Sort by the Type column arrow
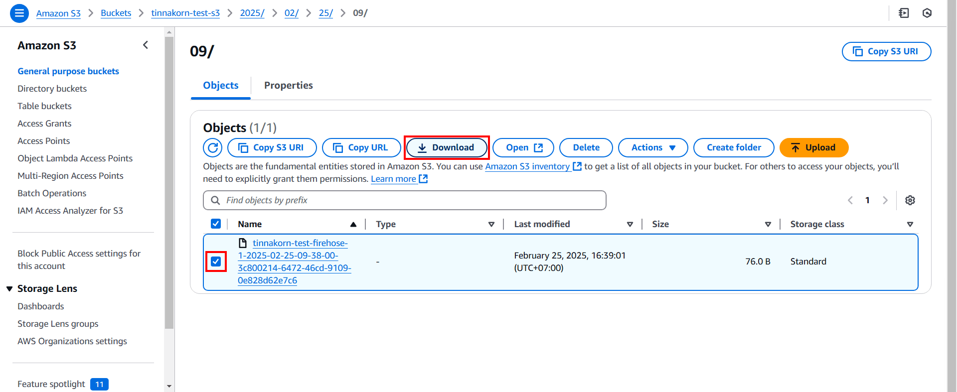The height and width of the screenshot is (392, 957). pyautogui.click(x=491, y=224)
